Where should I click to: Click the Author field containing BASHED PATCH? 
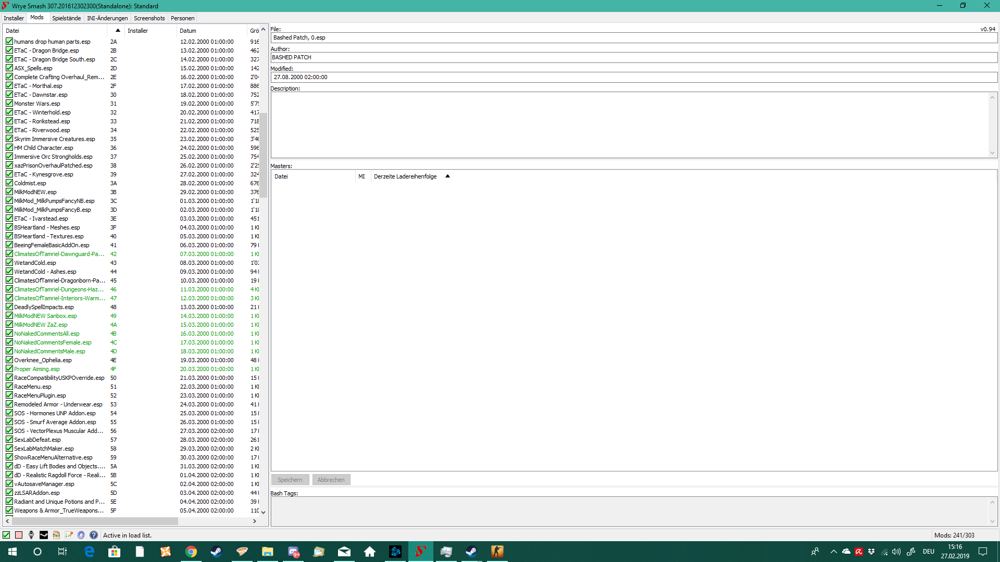(x=634, y=57)
